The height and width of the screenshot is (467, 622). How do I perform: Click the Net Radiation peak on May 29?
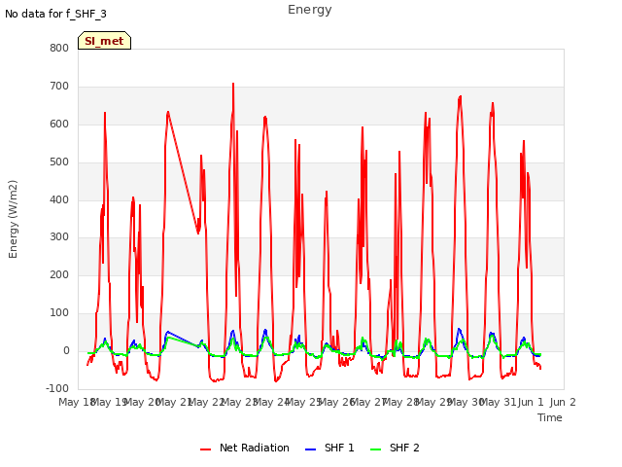[x=460, y=96]
